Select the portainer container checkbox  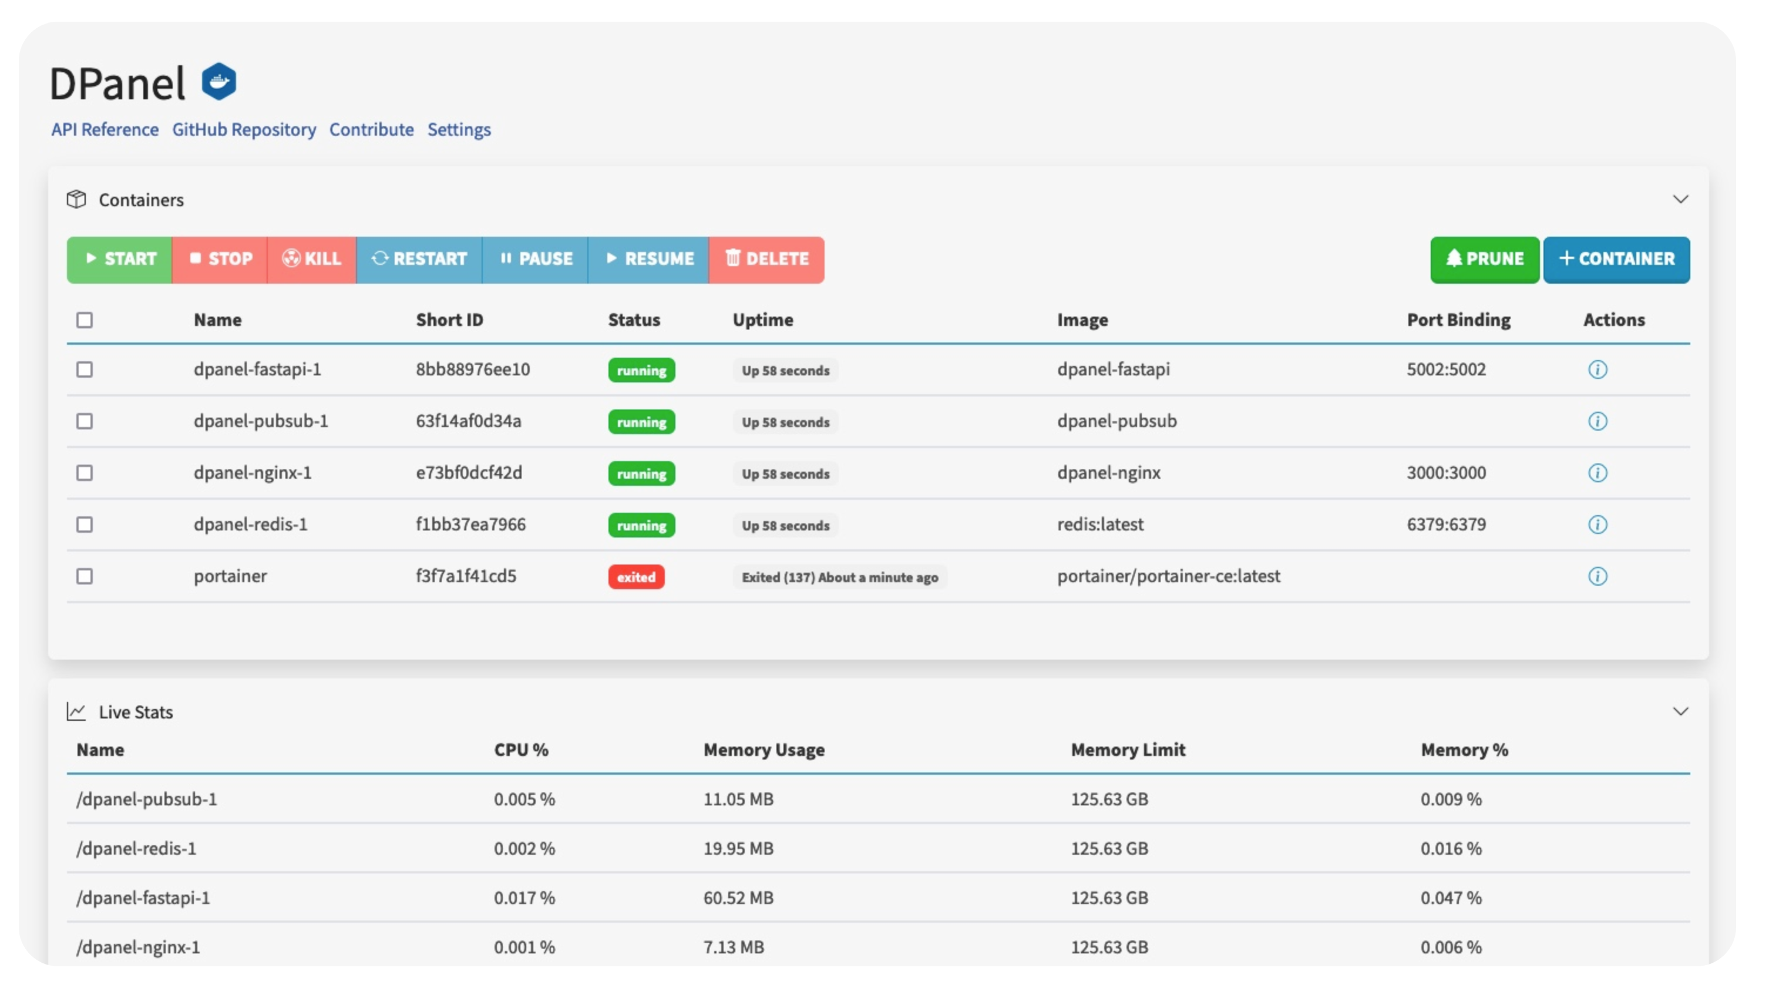pos(85,576)
